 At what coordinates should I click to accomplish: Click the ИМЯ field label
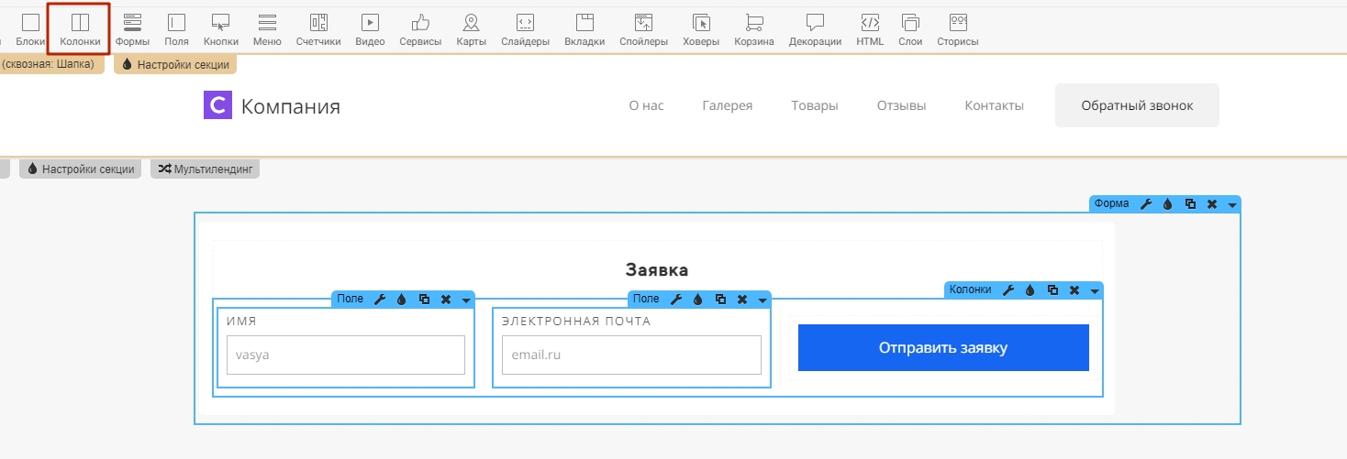click(242, 322)
